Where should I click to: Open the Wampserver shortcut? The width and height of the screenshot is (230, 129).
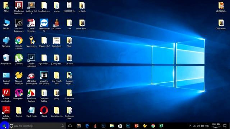click(19, 95)
